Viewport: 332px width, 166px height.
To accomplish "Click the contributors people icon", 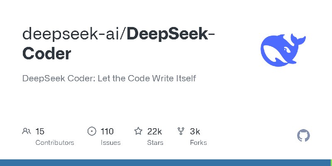I will point(27,131).
